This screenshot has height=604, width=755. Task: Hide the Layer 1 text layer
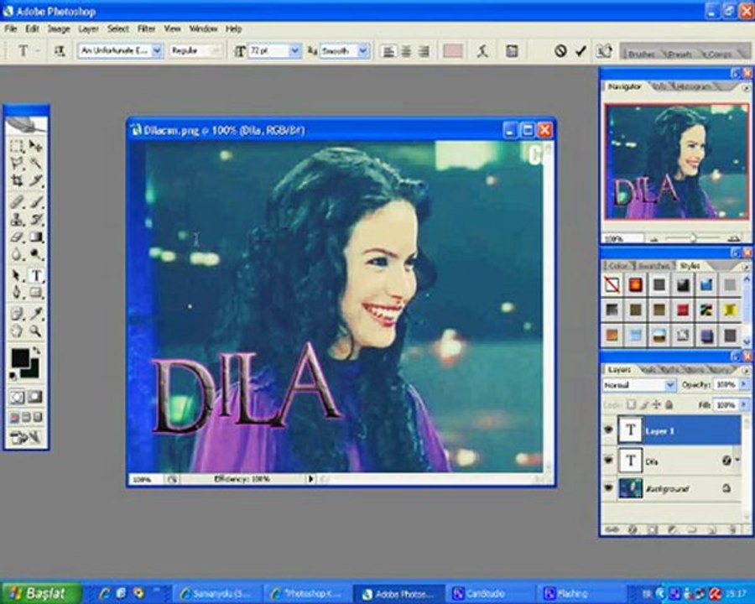click(x=609, y=429)
